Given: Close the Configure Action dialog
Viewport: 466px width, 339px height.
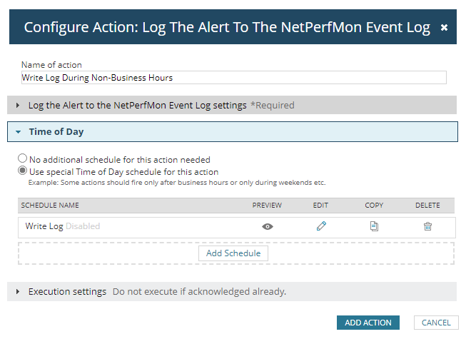Looking at the screenshot, I should point(444,28).
